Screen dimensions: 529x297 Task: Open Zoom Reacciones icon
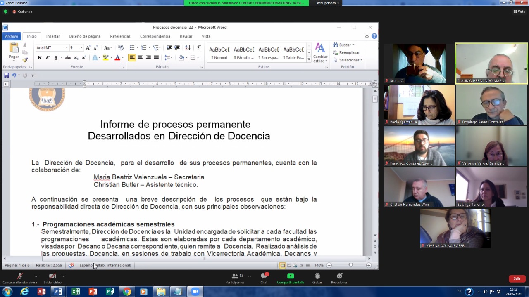pos(339,276)
